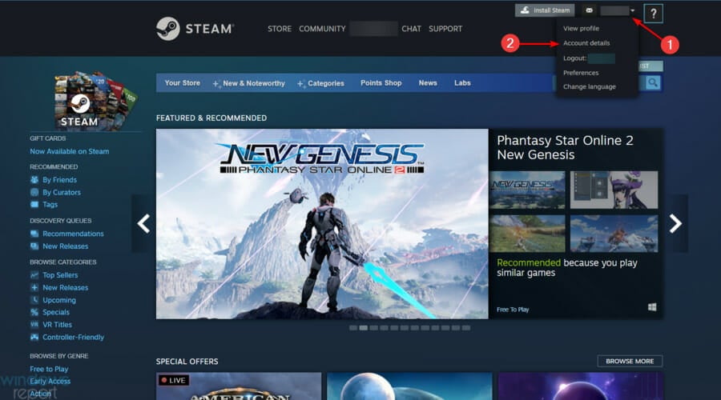Open the Free to Play genre link
The image size is (721, 400).
click(49, 369)
